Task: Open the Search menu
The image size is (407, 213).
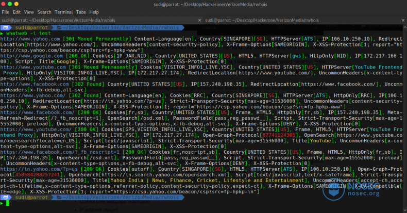Action: click(44, 12)
